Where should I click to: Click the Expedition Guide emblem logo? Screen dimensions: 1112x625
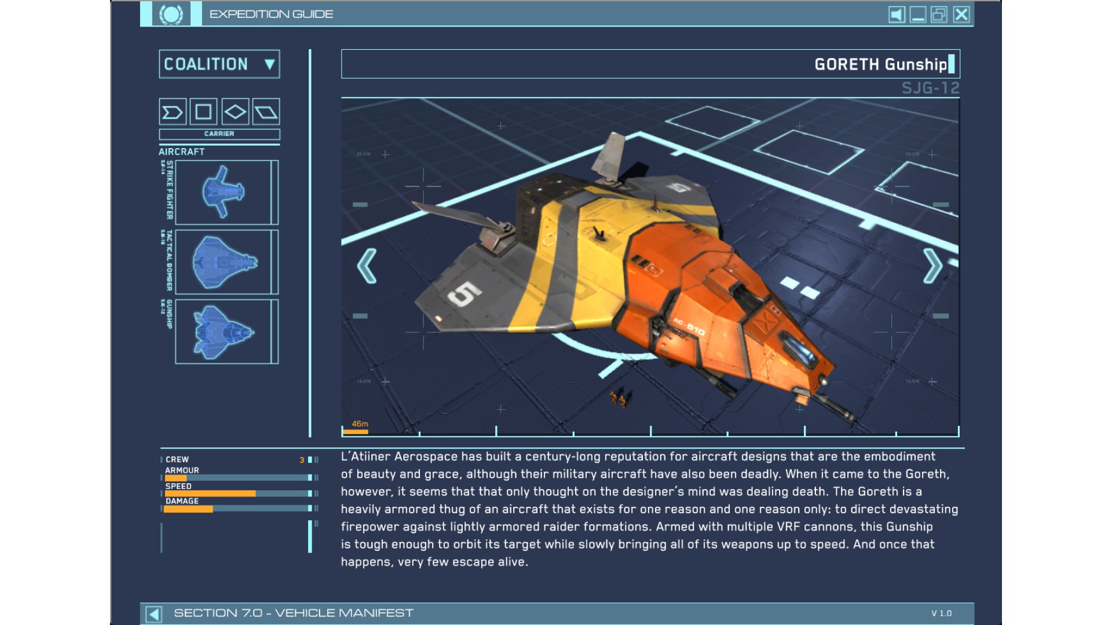[x=171, y=14]
